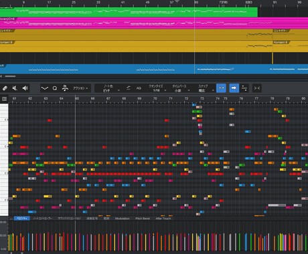This screenshot has width=308, height=254.
Task: Select the second エレキギター clip near bar 91
Action: (291, 35)
